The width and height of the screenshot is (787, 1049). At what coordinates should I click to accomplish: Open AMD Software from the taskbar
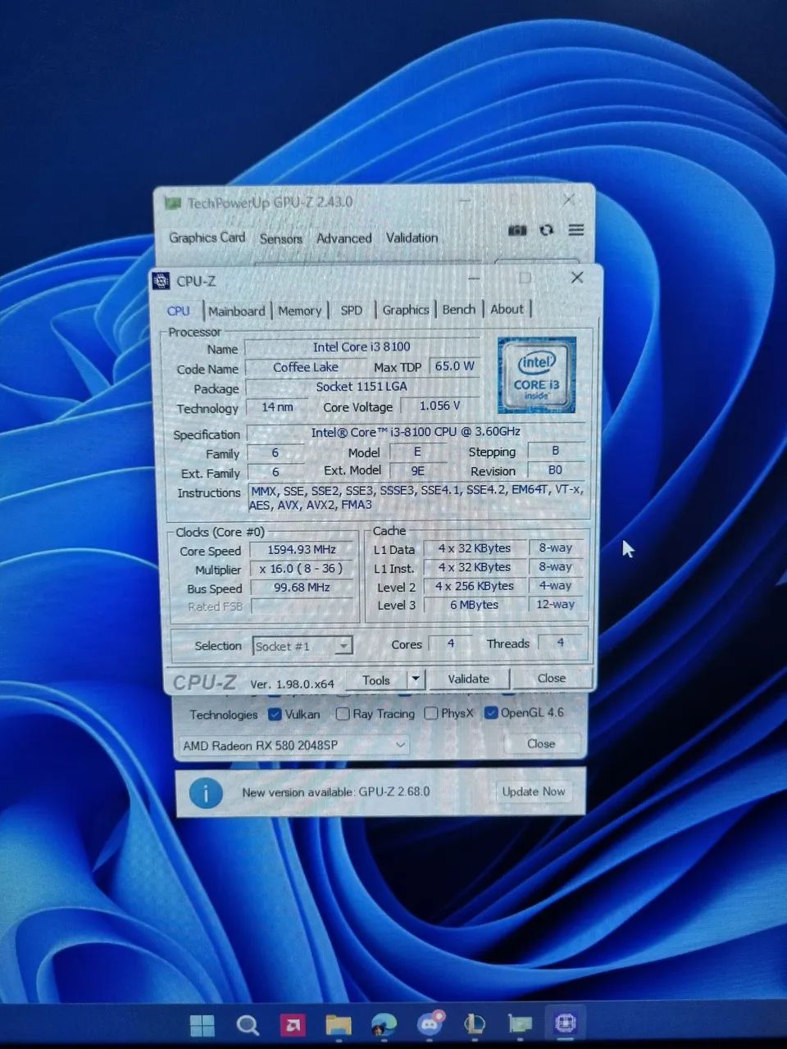click(293, 1025)
